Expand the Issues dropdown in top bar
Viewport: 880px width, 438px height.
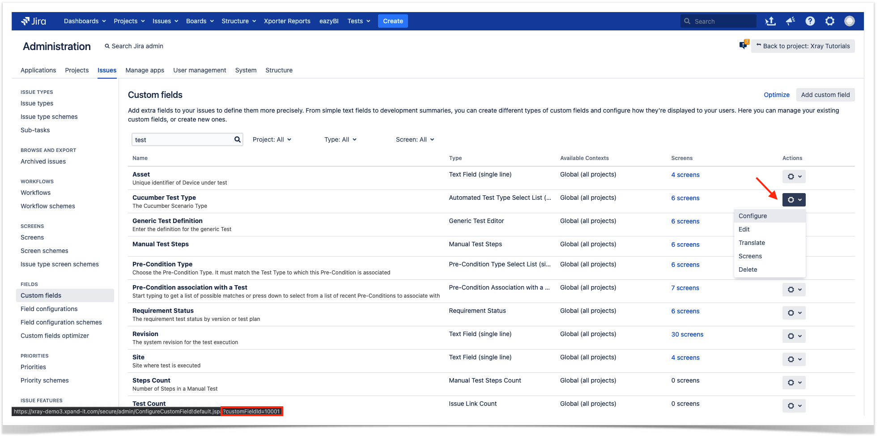point(165,21)
